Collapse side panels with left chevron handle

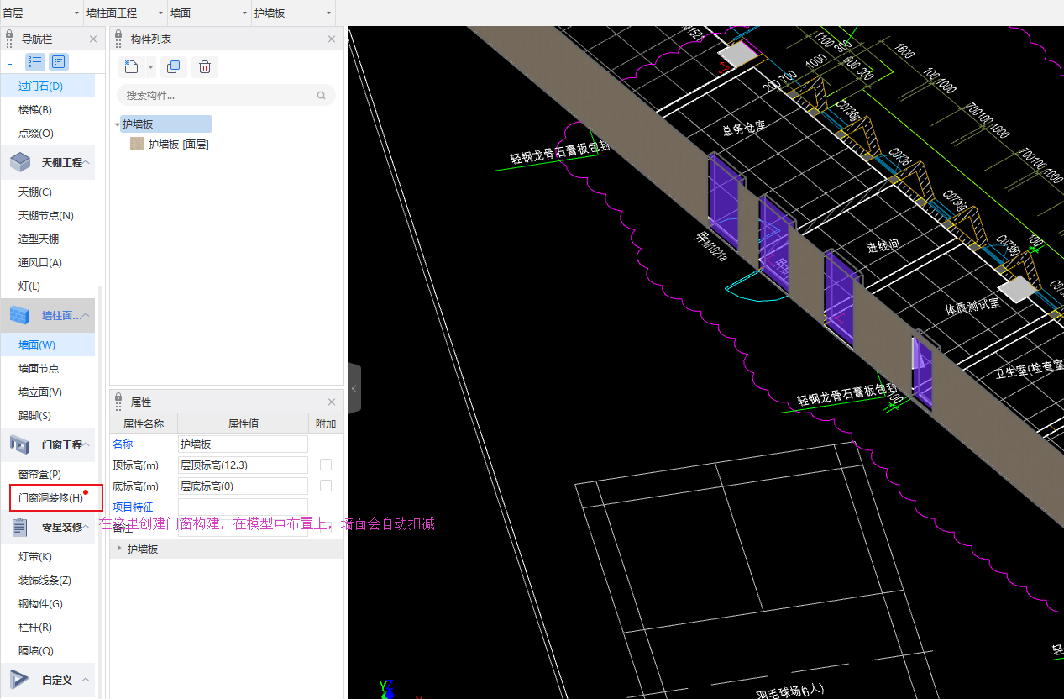354,388
